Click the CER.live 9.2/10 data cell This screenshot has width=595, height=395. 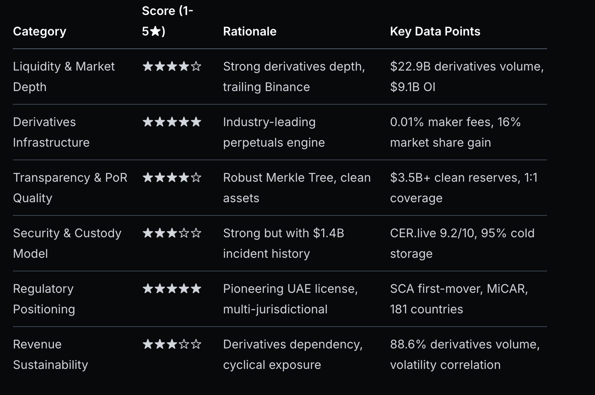click(462, 243)
